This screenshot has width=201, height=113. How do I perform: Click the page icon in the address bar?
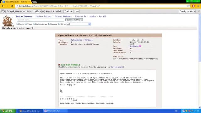click(17, 6)
